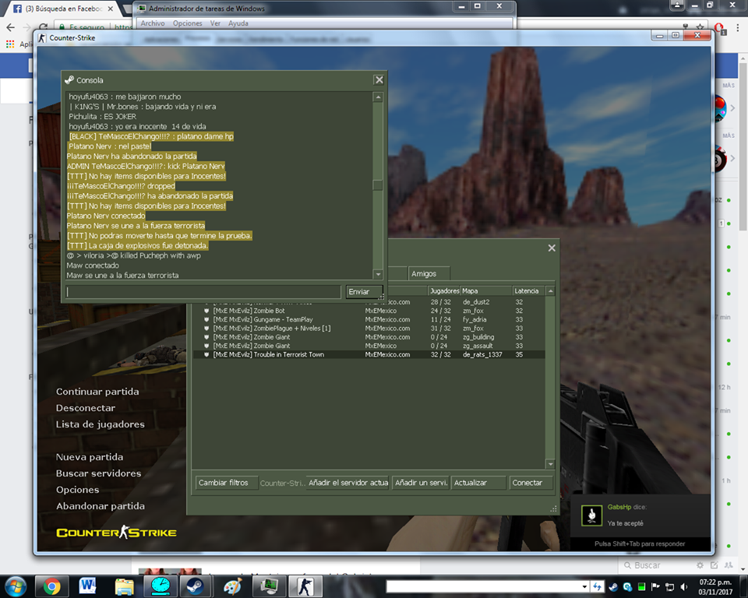Select the Zombie Bot server row
The width and height of the screenshot is (748, 598).
click(369, 311)
